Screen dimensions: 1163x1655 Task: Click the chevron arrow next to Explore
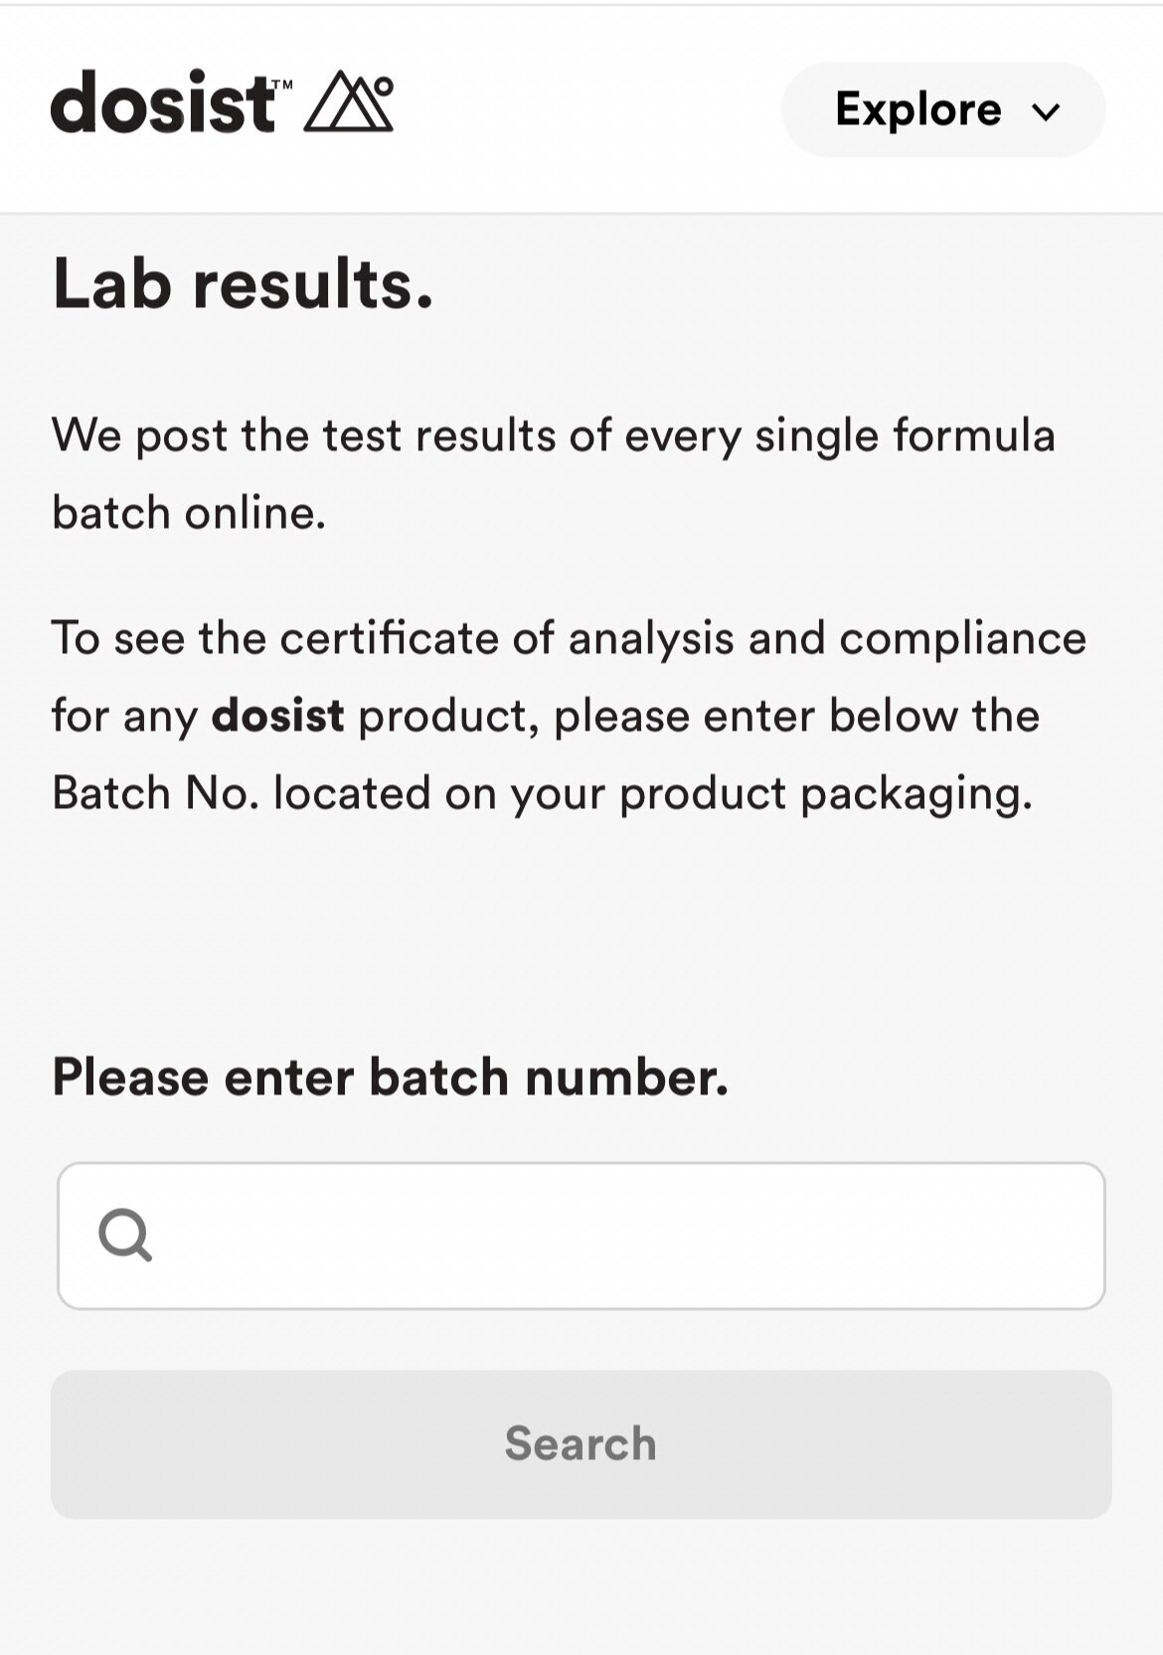pos(1046,111)
